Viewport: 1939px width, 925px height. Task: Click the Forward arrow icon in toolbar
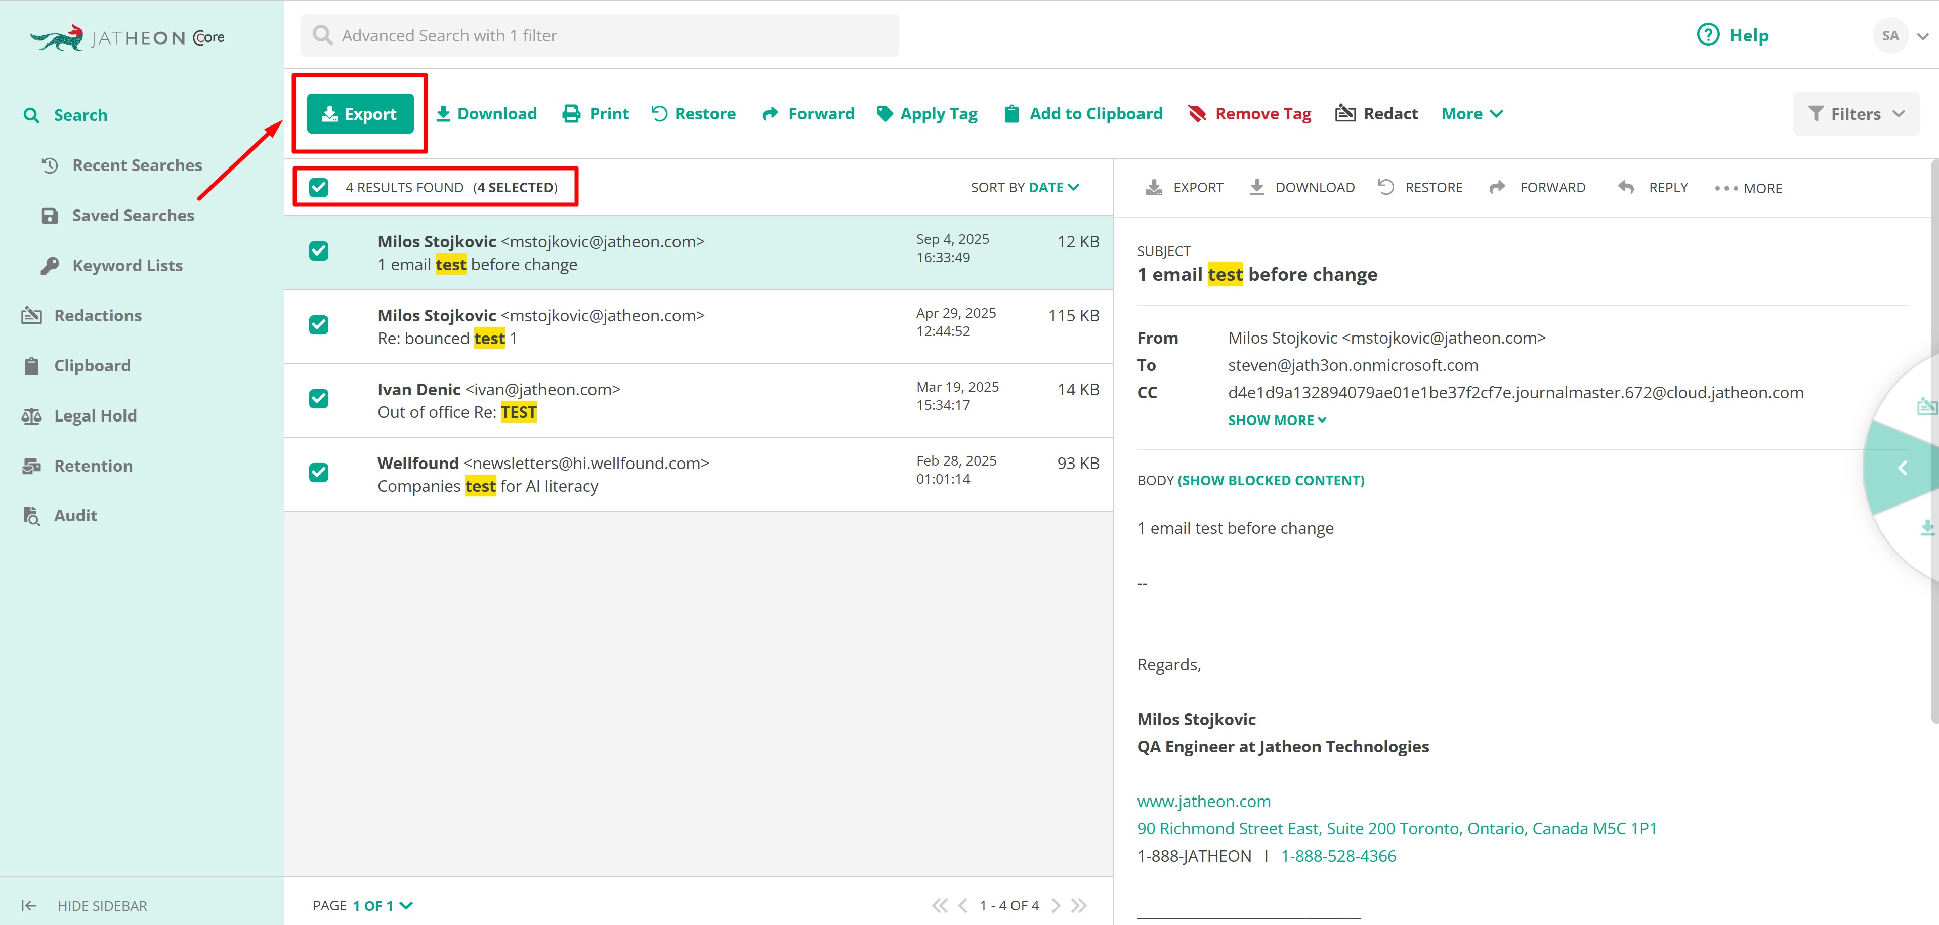pyautogui.click(x=770, y=114)
